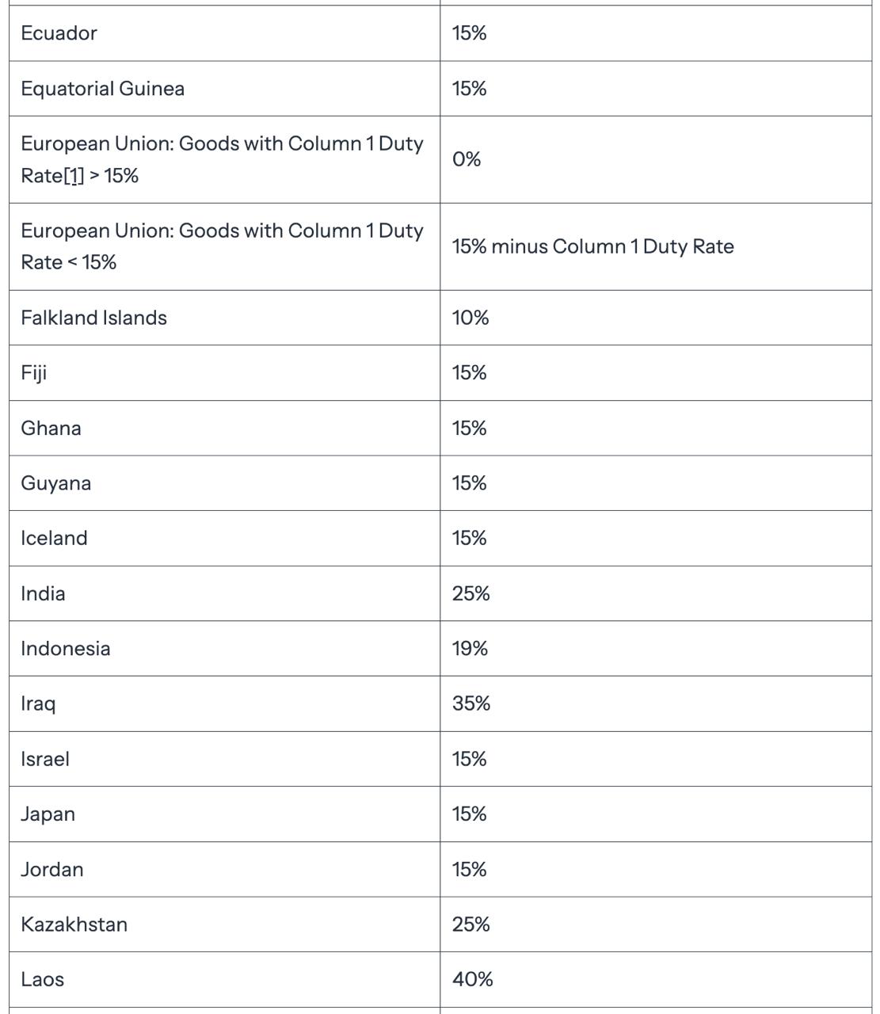Click the Iceland row label
This screenshot has width=880, height=1014.
click(x=55, y=539)
